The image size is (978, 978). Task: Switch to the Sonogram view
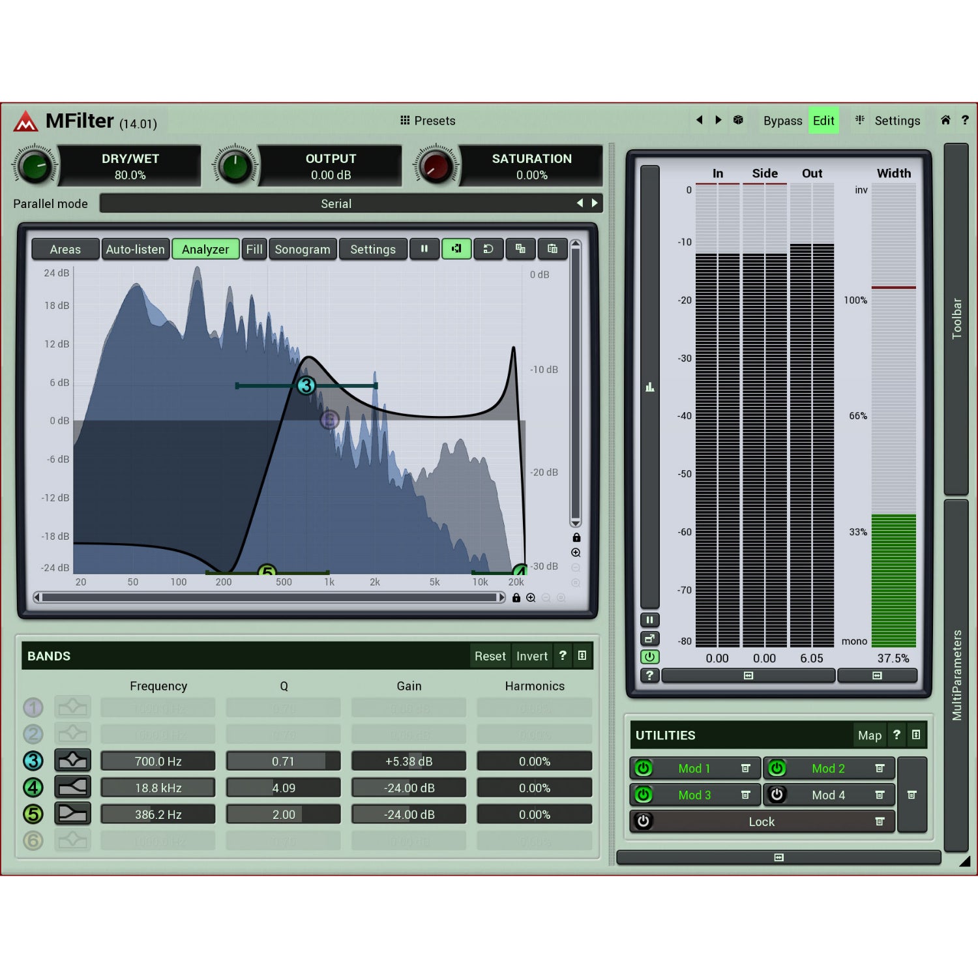[x=303, y=249]
